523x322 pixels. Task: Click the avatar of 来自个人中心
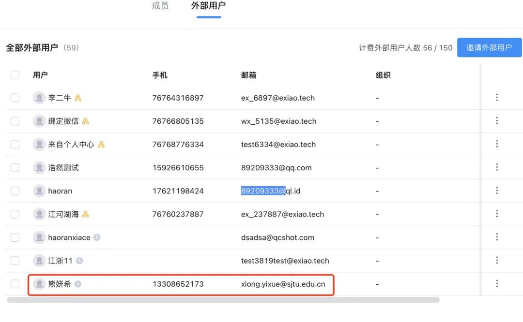click(x=39, y=145)
